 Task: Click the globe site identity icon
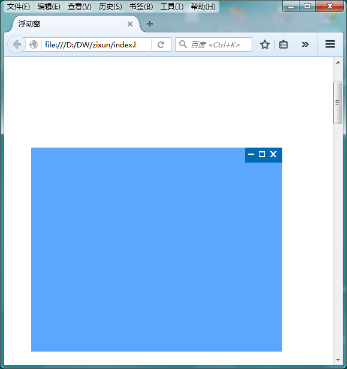coord(34,44)
